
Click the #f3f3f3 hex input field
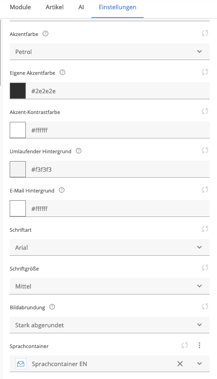[118, 169]
